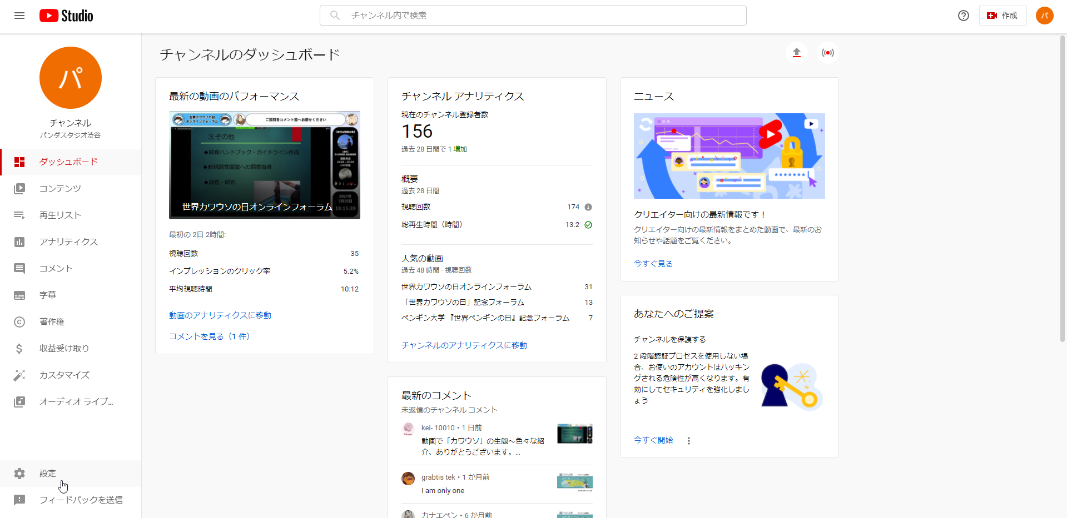Follow 動画のアナリティクスに移動 link

click(220, 315)
